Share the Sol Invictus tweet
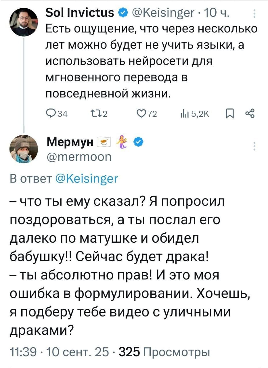Viewport: 268px width, 368px height. click(250, 114)
